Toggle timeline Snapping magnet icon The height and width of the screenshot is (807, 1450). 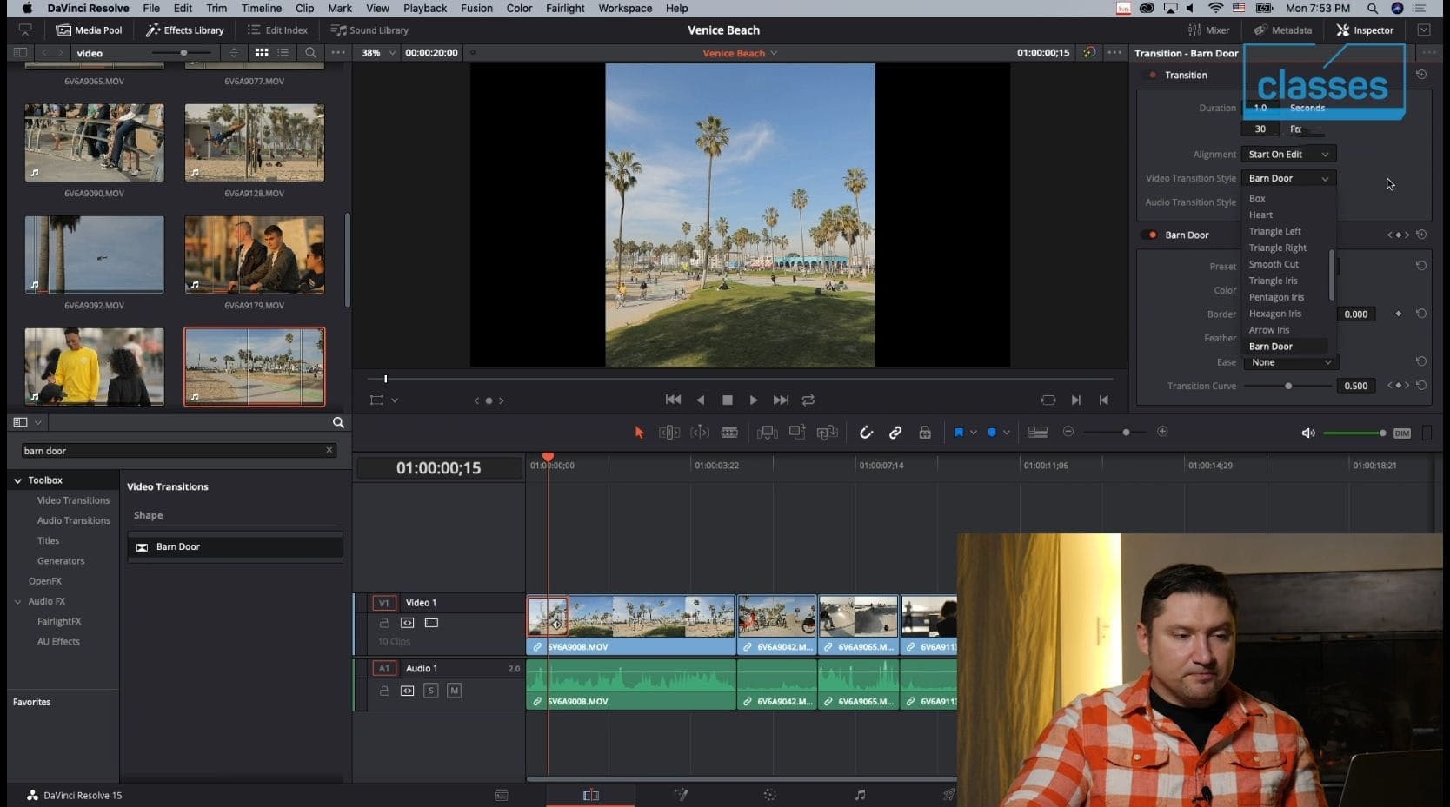(x=866, y=433)
